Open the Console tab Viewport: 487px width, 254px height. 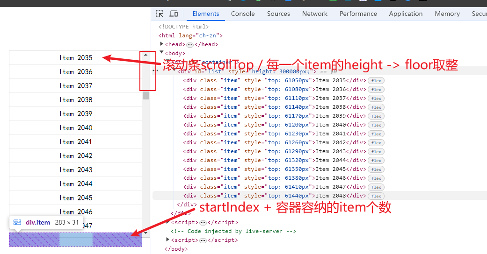point(243,14)
